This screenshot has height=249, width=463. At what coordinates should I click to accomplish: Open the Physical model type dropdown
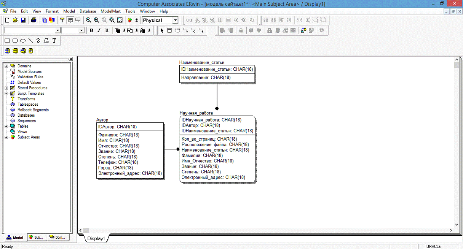click(175, 20)
